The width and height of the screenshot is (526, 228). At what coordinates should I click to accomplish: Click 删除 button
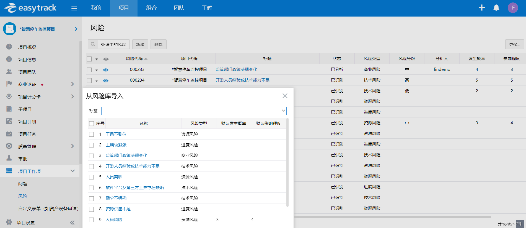[159, 44]
